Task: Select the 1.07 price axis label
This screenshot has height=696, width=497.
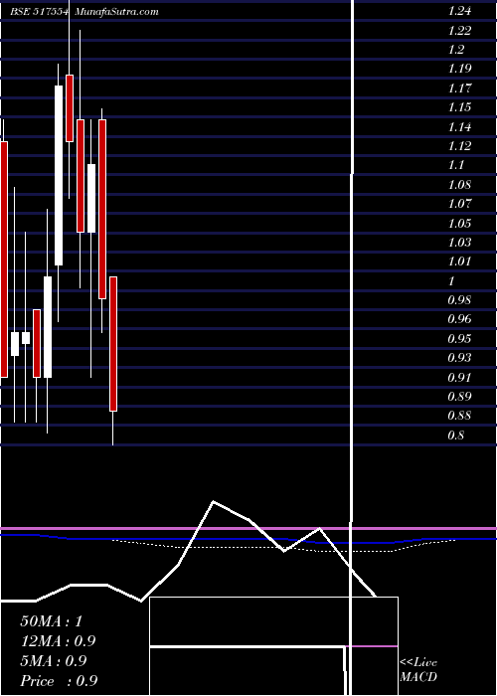Action: pos(459,204)
